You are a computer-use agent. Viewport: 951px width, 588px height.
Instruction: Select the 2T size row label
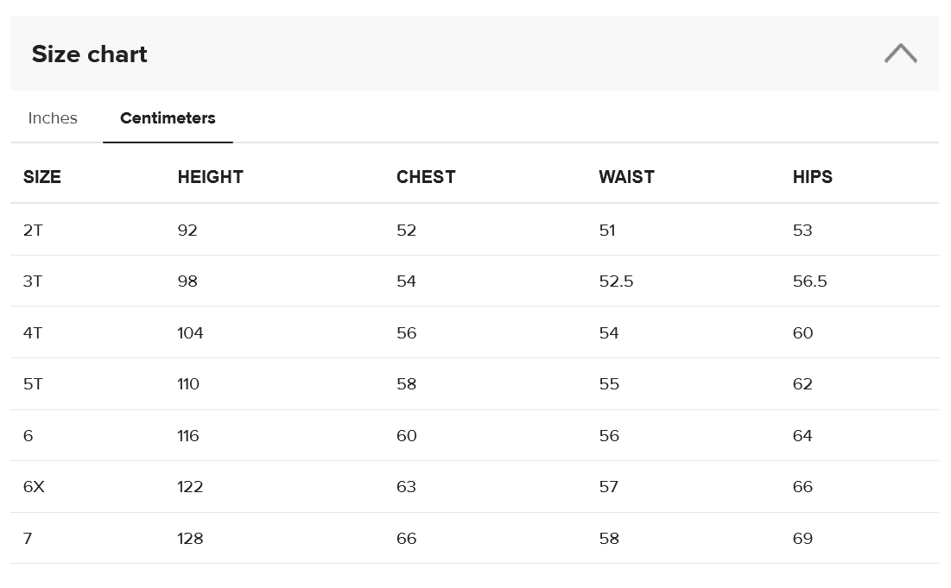pos(33,231)
